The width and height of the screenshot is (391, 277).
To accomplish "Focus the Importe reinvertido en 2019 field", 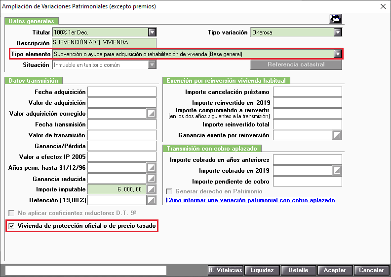I will coord(308,103).
